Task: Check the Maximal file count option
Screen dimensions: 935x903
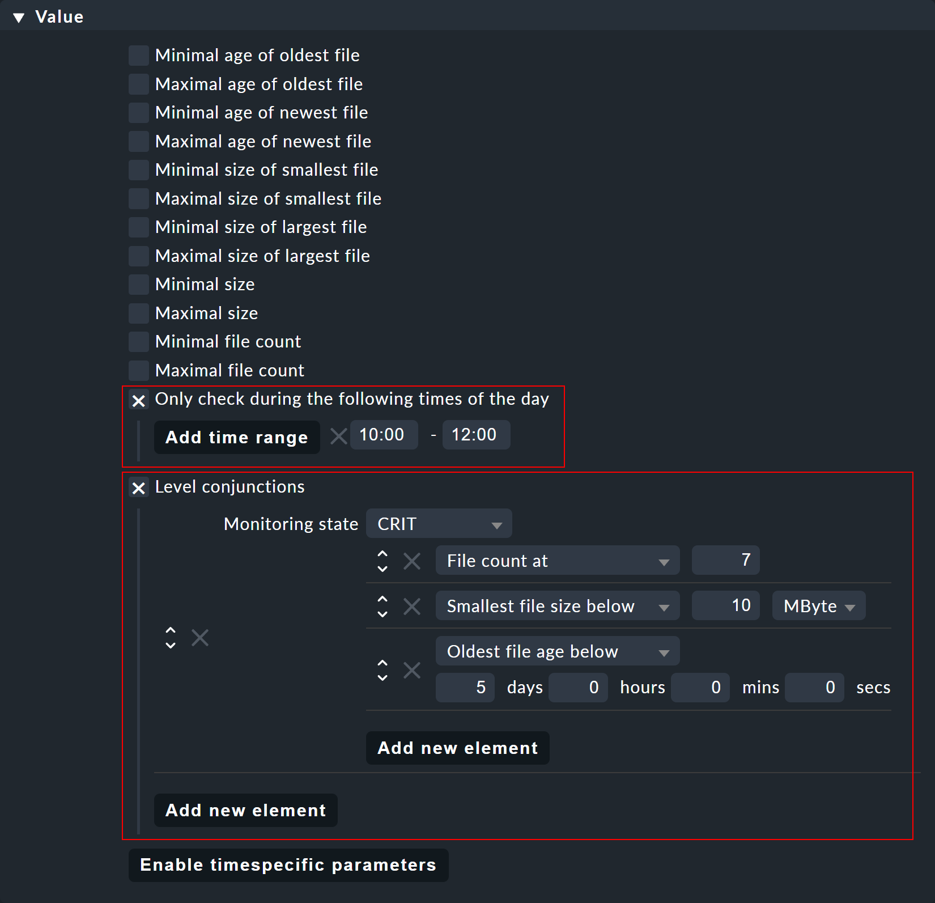Action: point(139,370)
